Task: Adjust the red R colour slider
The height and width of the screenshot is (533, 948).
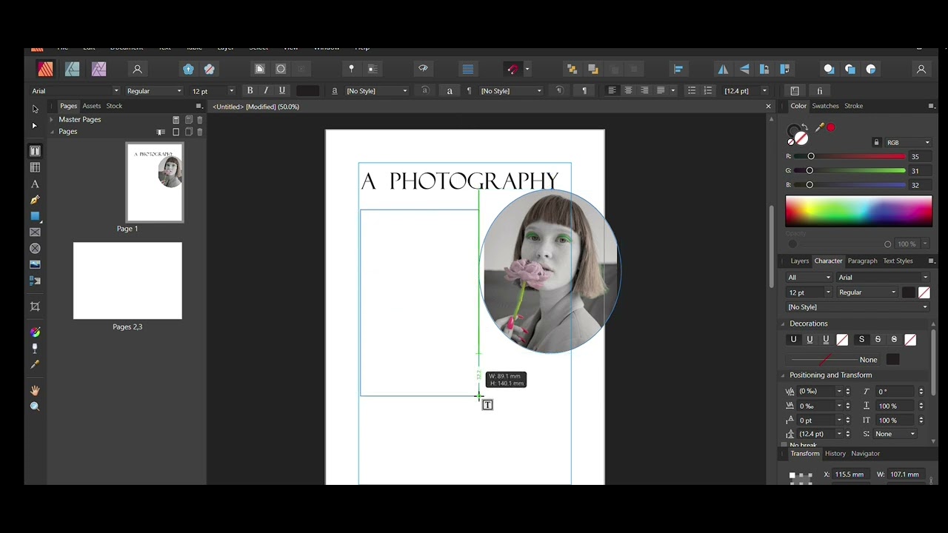Action: (849, 156)
